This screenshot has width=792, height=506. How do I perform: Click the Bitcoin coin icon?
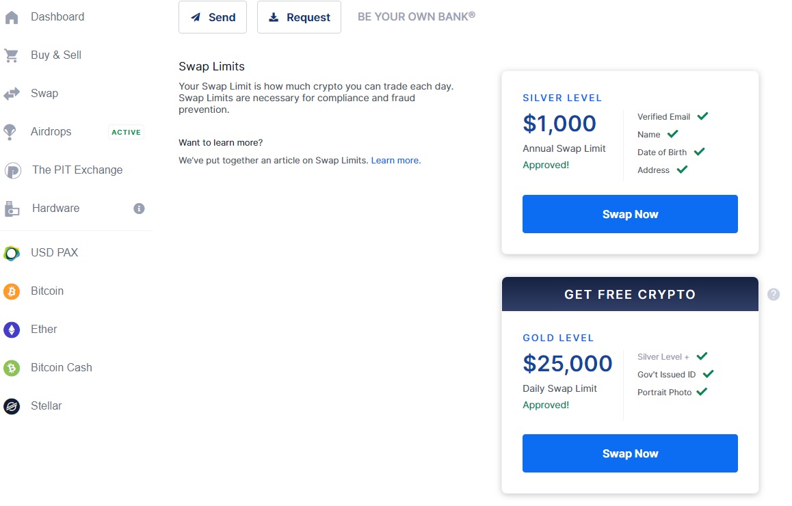pyautogui.click(x=12, y=291)
